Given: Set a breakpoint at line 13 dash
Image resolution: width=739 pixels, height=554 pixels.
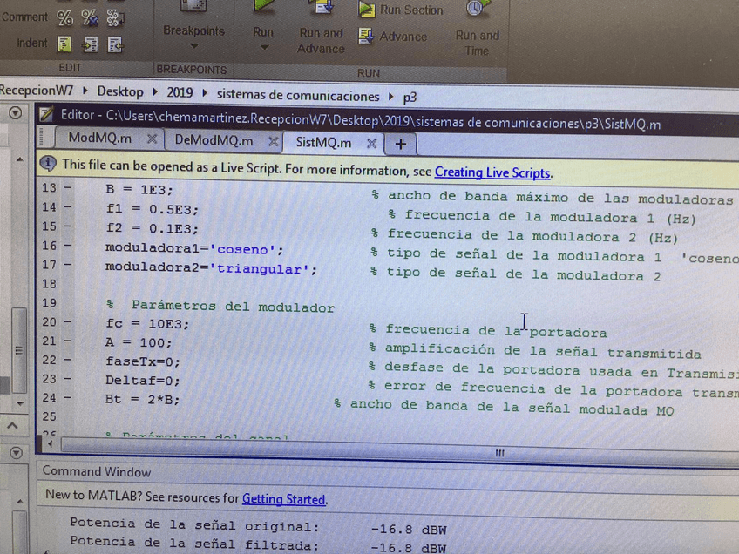Looking at the screenshot, I should click(x=68, y=188).
